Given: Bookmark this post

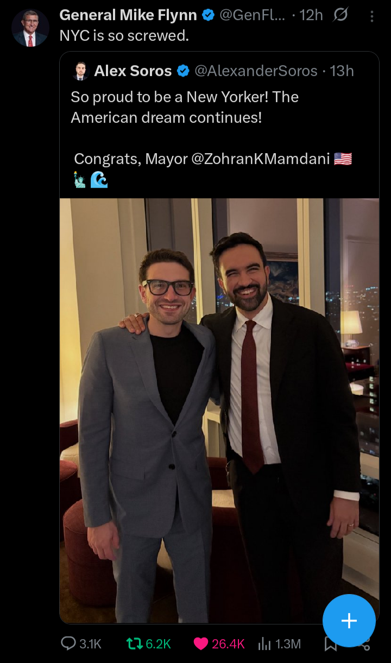Looking at the screenshot, I should tap(330, 644).
